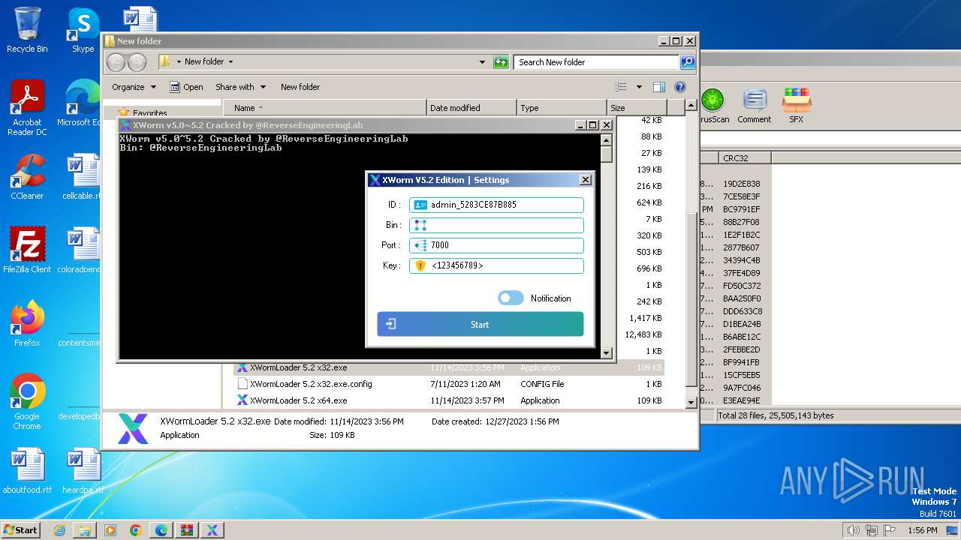This screenshot has width=961, height=540.
Task: Open the view options dropdown arrow
Action: [x=639, y=87]
